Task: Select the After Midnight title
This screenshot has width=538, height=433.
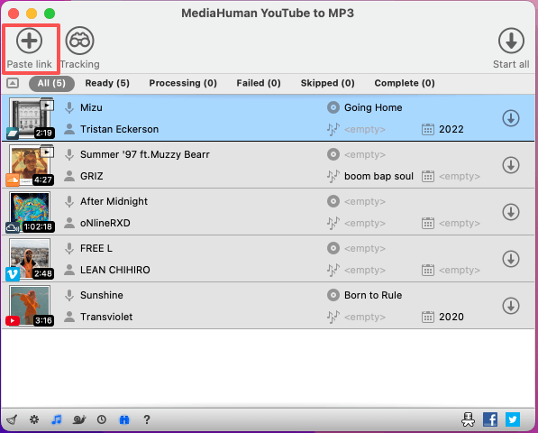Action: pyautogui.click(x=114, y=201)
